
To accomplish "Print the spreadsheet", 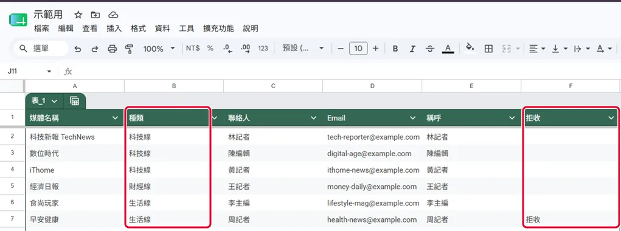I will pos(113,49).
